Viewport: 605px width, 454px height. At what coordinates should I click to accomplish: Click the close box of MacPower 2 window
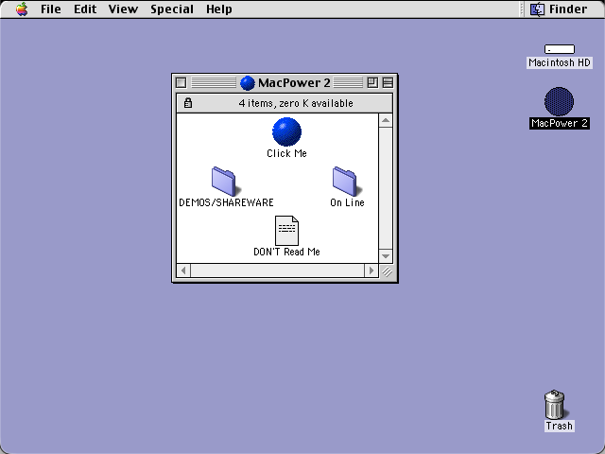(x=181, y=82)
